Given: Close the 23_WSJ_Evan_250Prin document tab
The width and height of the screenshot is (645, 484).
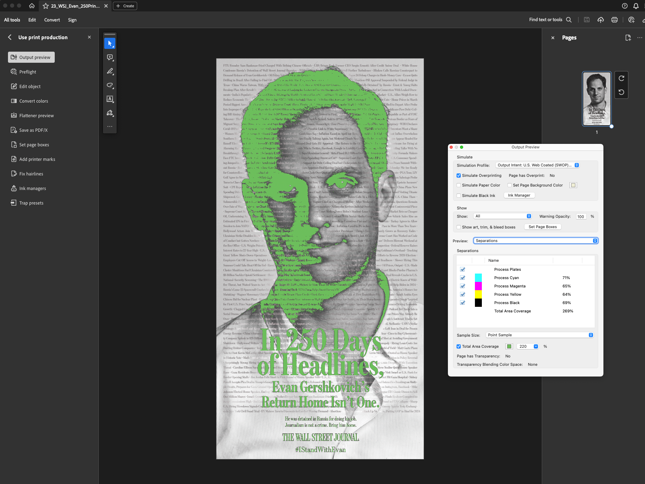Looking at the screenshot, I should (106, 6).
